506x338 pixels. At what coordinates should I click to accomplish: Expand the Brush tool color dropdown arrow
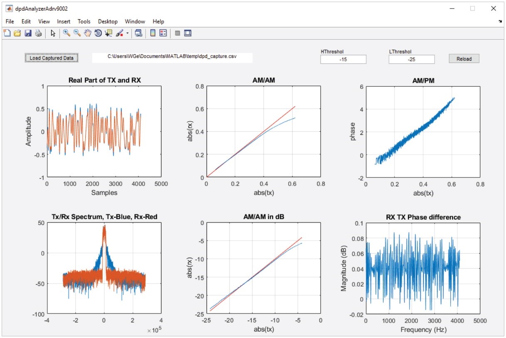(127, 34)
